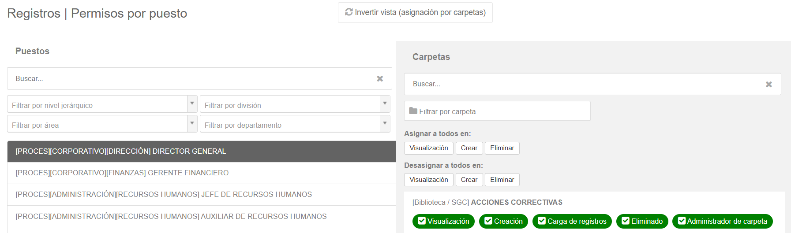Clear the Puestos search with the X icon
The width and height of the screenshot is (791, 233).
pyautogui.click(x=380, y=78)
